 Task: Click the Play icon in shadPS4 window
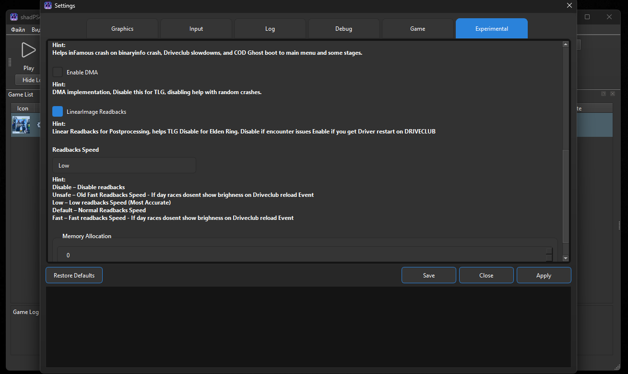[28, 50]
